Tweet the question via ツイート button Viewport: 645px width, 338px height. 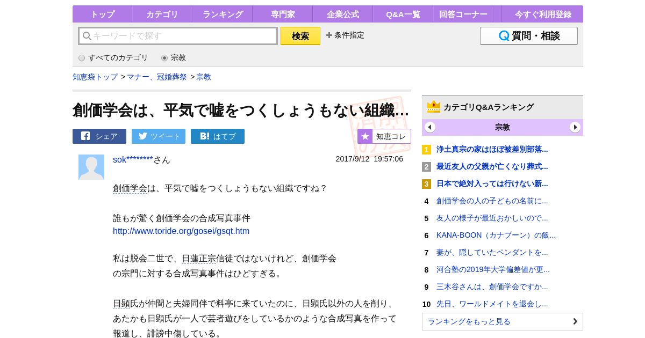159,136
